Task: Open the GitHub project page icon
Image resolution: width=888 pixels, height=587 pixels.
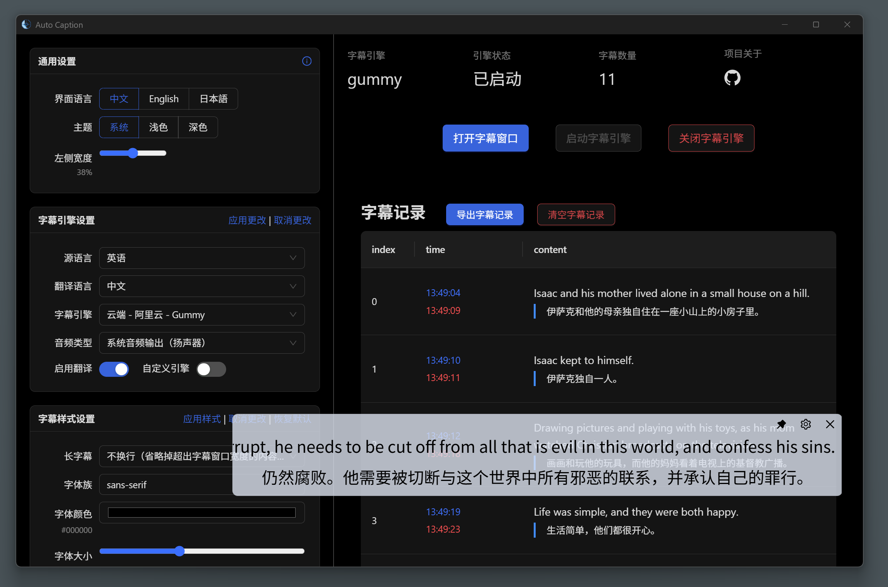Action: (732, 78)
